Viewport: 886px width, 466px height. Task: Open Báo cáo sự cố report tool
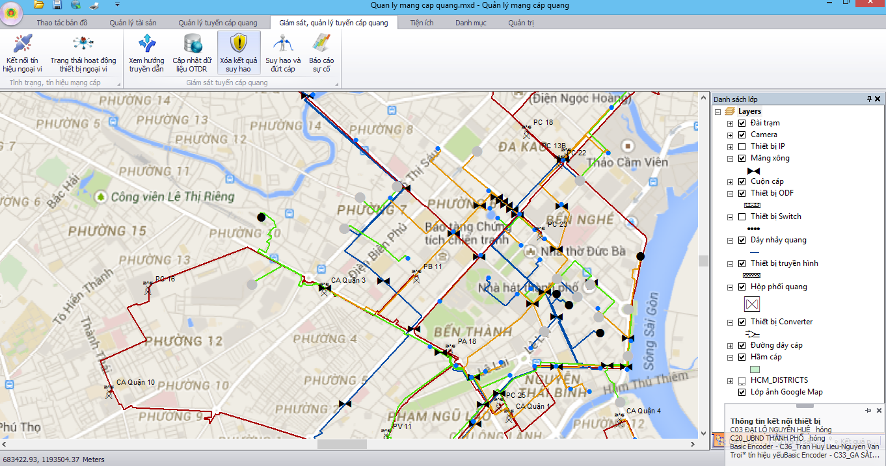(321, 53)
